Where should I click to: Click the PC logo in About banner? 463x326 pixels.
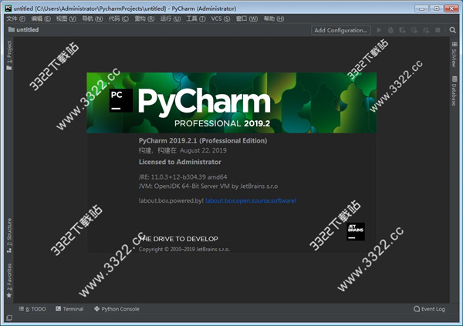(121, 100)
